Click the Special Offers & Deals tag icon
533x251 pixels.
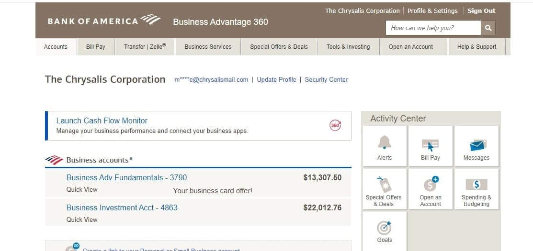click(x=384, y=184)
